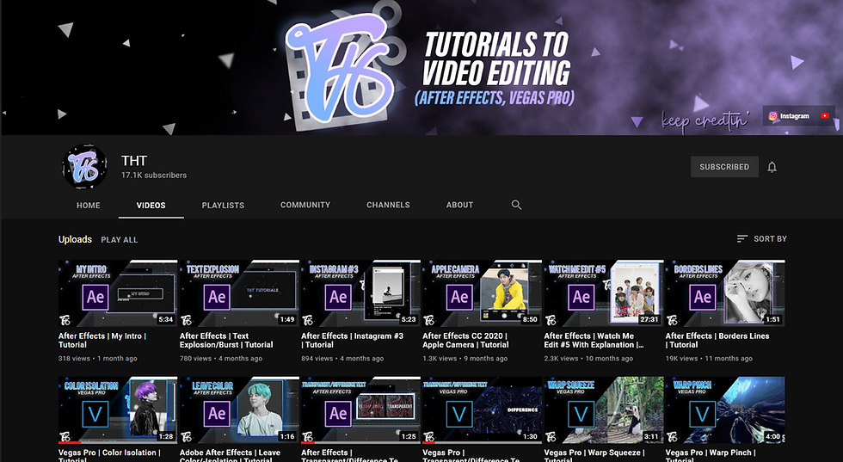Viewport: 843px width, 462px height.
Task: Click title 'After Effects | Instagram #3 | Tutorial'
Action: pyautogui.click(x=352, y=341)
